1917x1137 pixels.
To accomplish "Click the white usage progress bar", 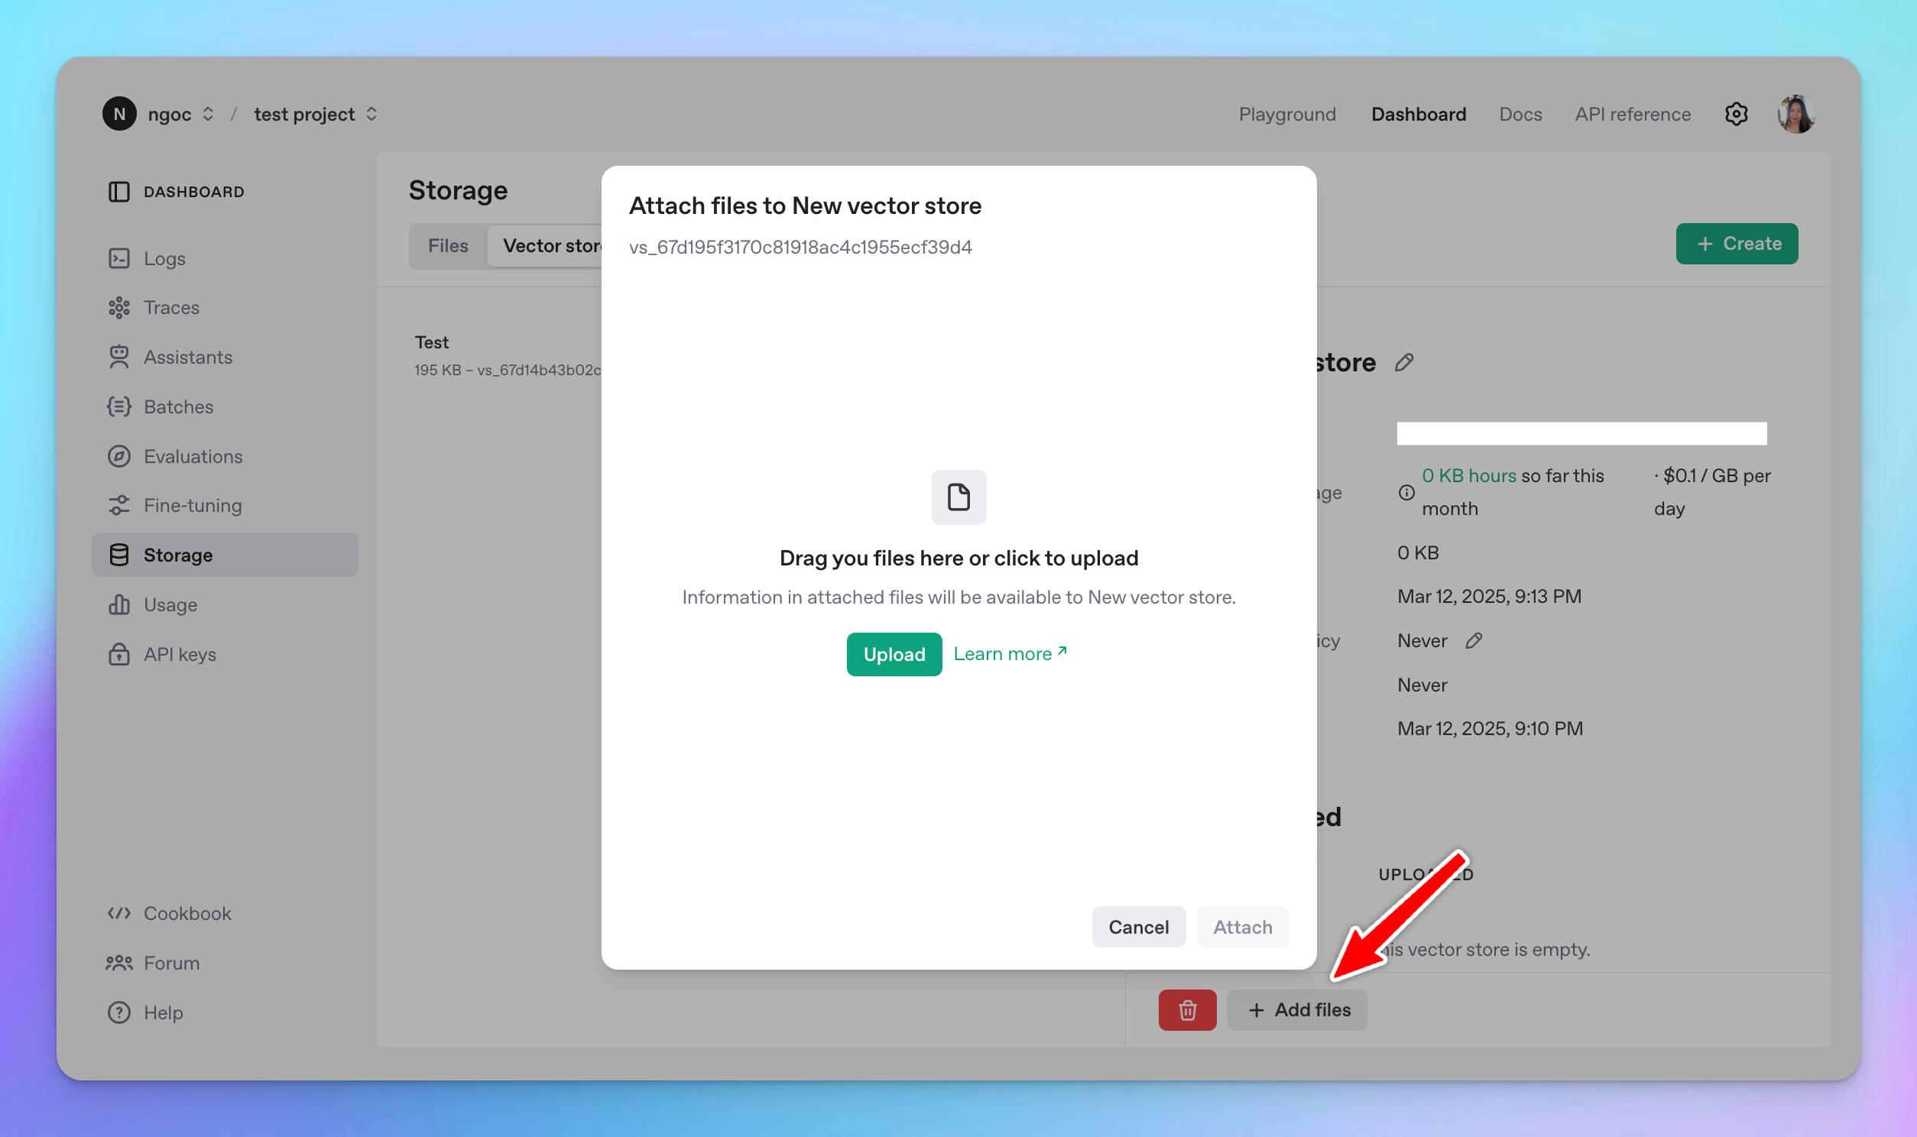I will point(1581,434).
